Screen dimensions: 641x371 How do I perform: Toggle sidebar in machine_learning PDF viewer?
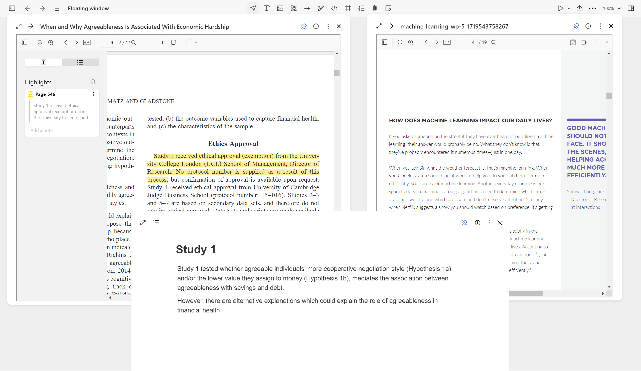(x=385, y=42)
